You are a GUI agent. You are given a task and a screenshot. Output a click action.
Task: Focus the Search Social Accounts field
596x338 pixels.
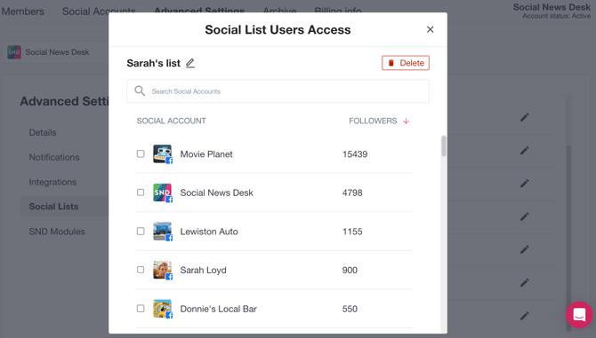tap(278, 91)
